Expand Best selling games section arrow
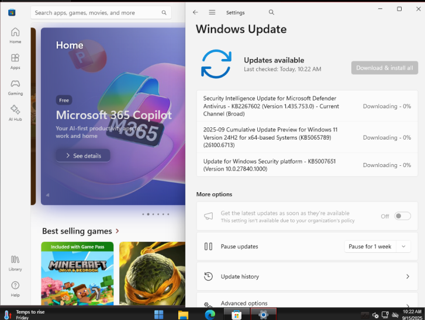Viewport: 425px width, 320px height. point(118,231)
